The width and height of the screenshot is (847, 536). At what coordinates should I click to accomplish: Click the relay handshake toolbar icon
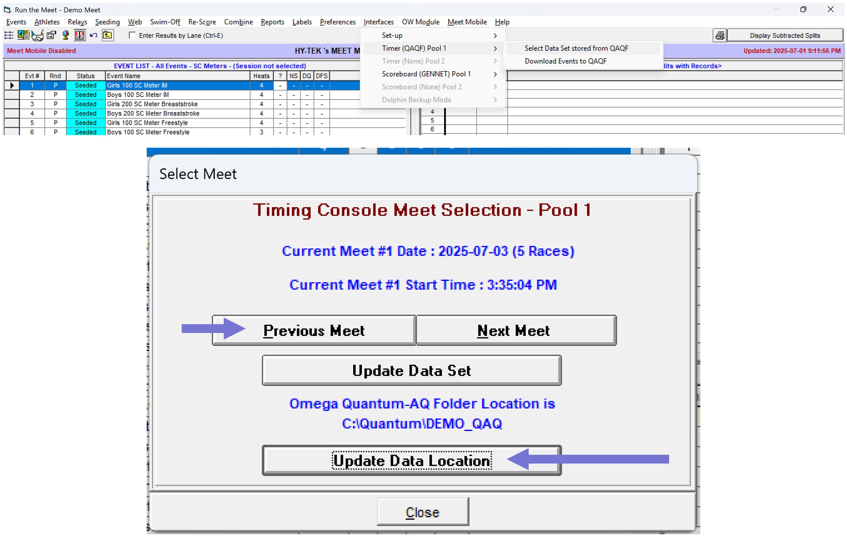(x=37, y=35)
